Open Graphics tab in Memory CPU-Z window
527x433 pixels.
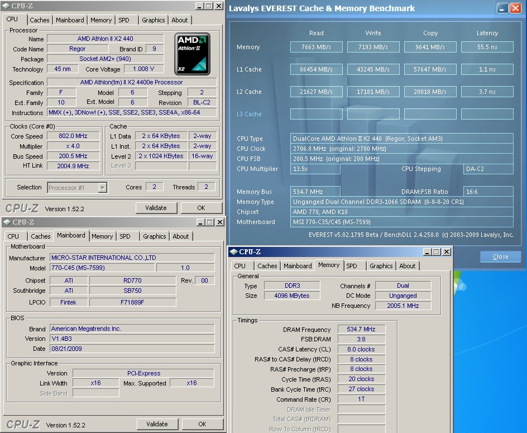click(x=381, y=266)
